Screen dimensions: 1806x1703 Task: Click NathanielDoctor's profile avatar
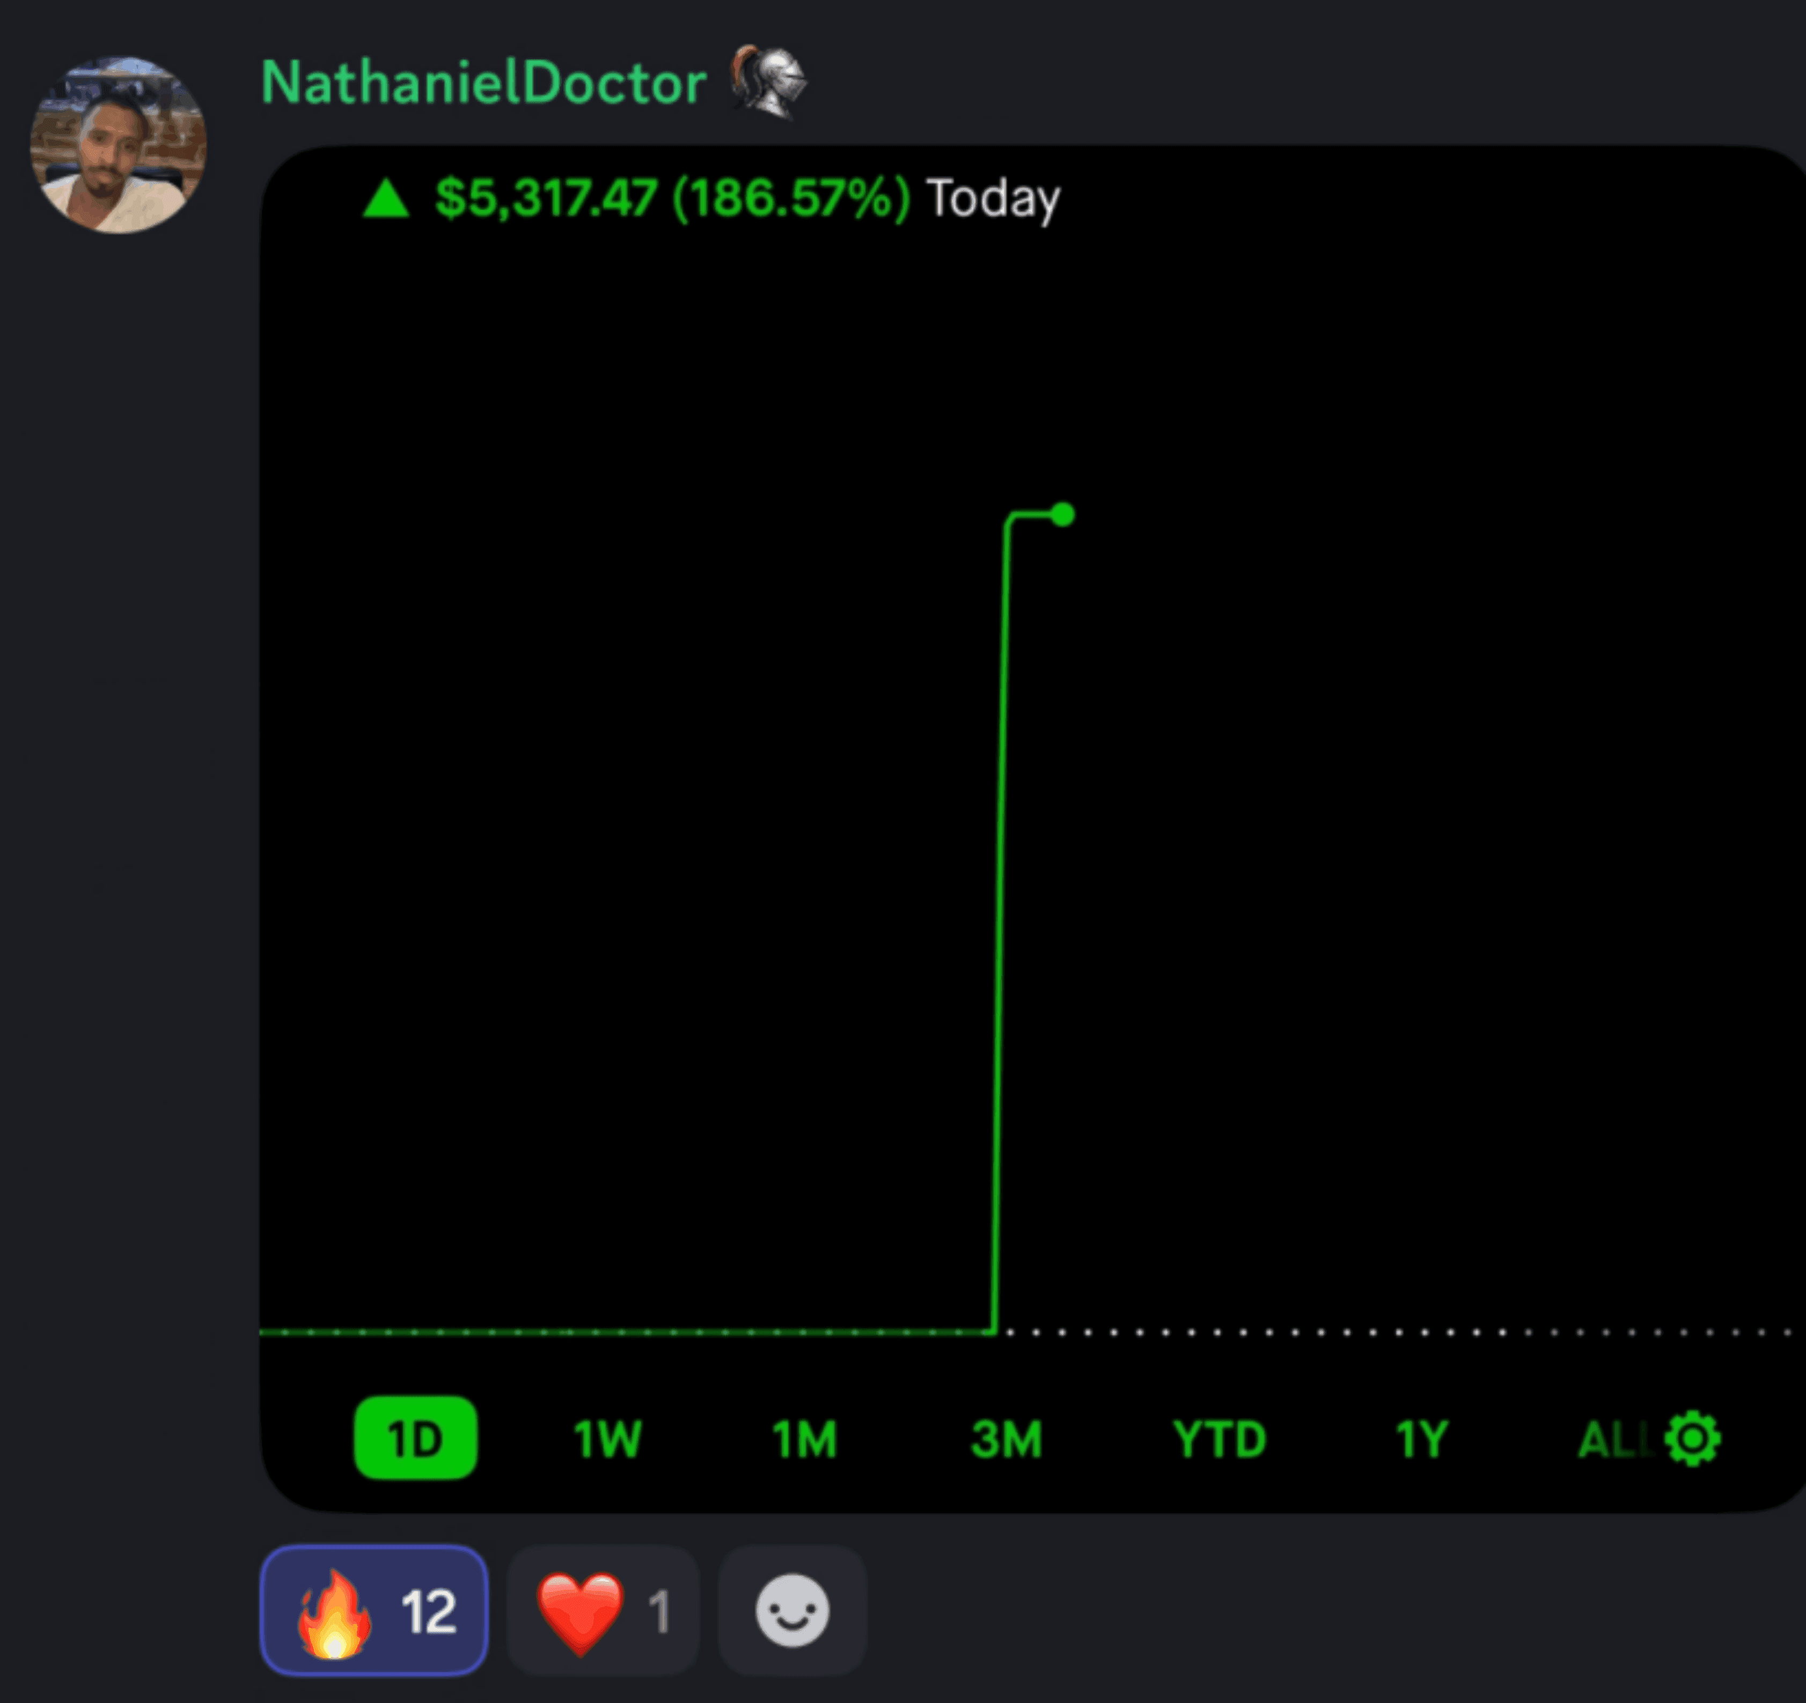[x=118, y=145]
